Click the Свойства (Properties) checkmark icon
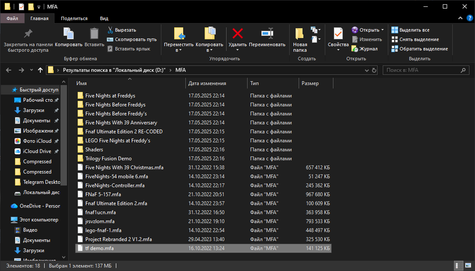Image resolution: width=475 pixels, height=271 pixels. (x=338, y=34)
